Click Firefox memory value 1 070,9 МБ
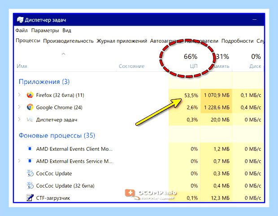Viewport: 278px width, 216px height. tap(217, 95)
